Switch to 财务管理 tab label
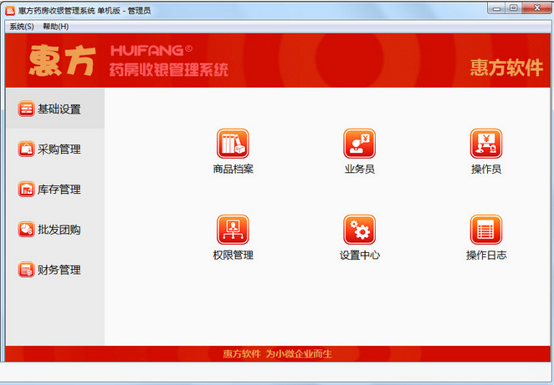Image resolution: width=554 pixels, height=385 pixels. pyautogui.click(x=59, y=270)
